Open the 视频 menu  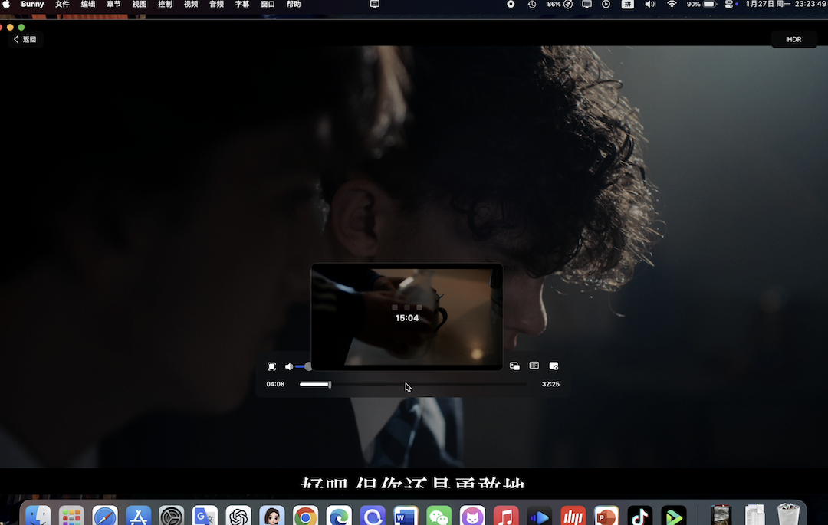191,5
